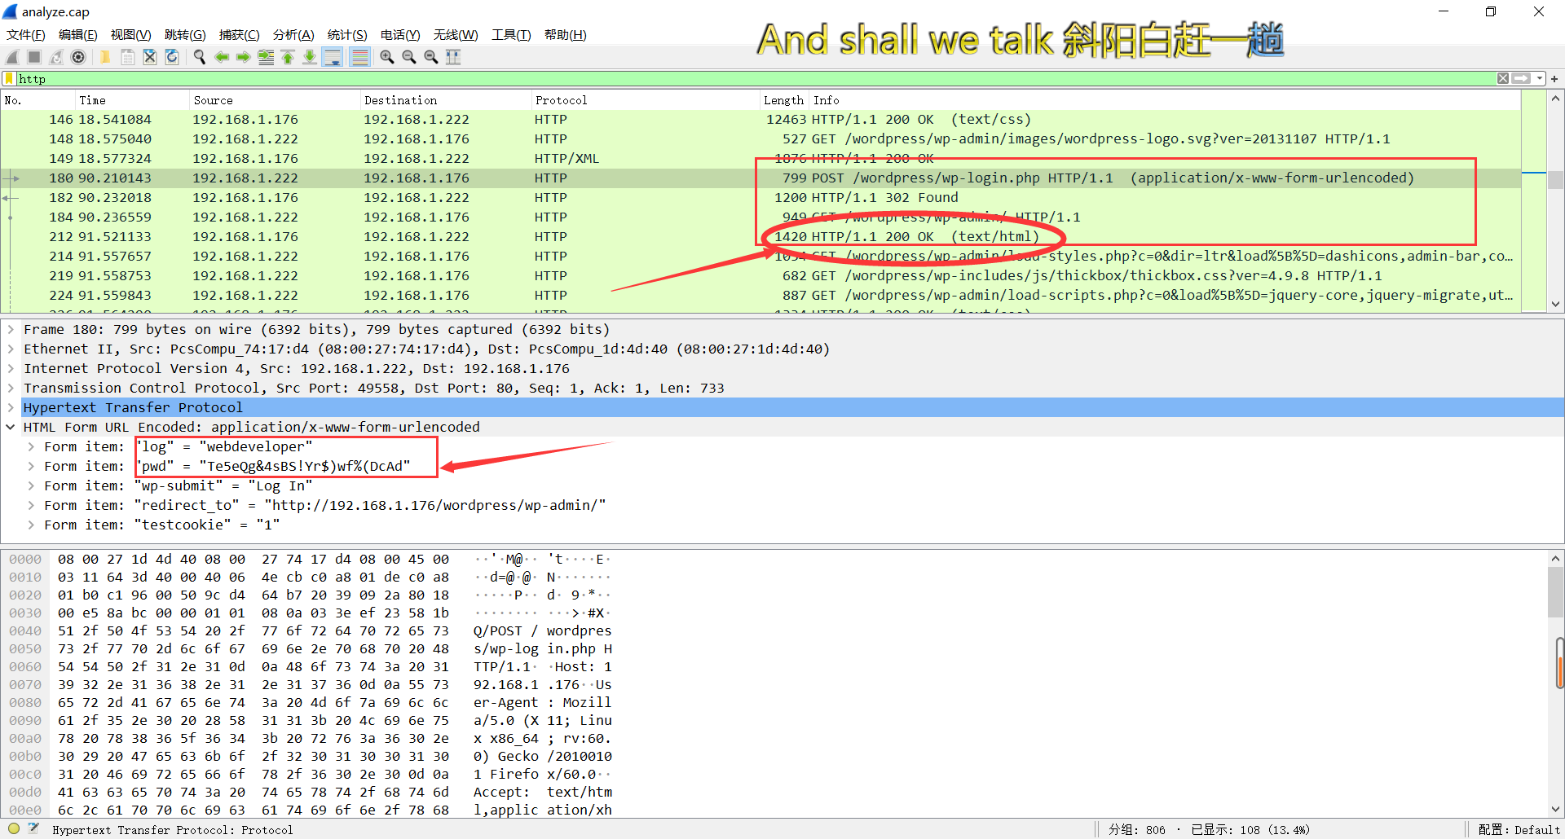Open the 电话(Y) menu

pyautogui.click(x=400, y=34)
